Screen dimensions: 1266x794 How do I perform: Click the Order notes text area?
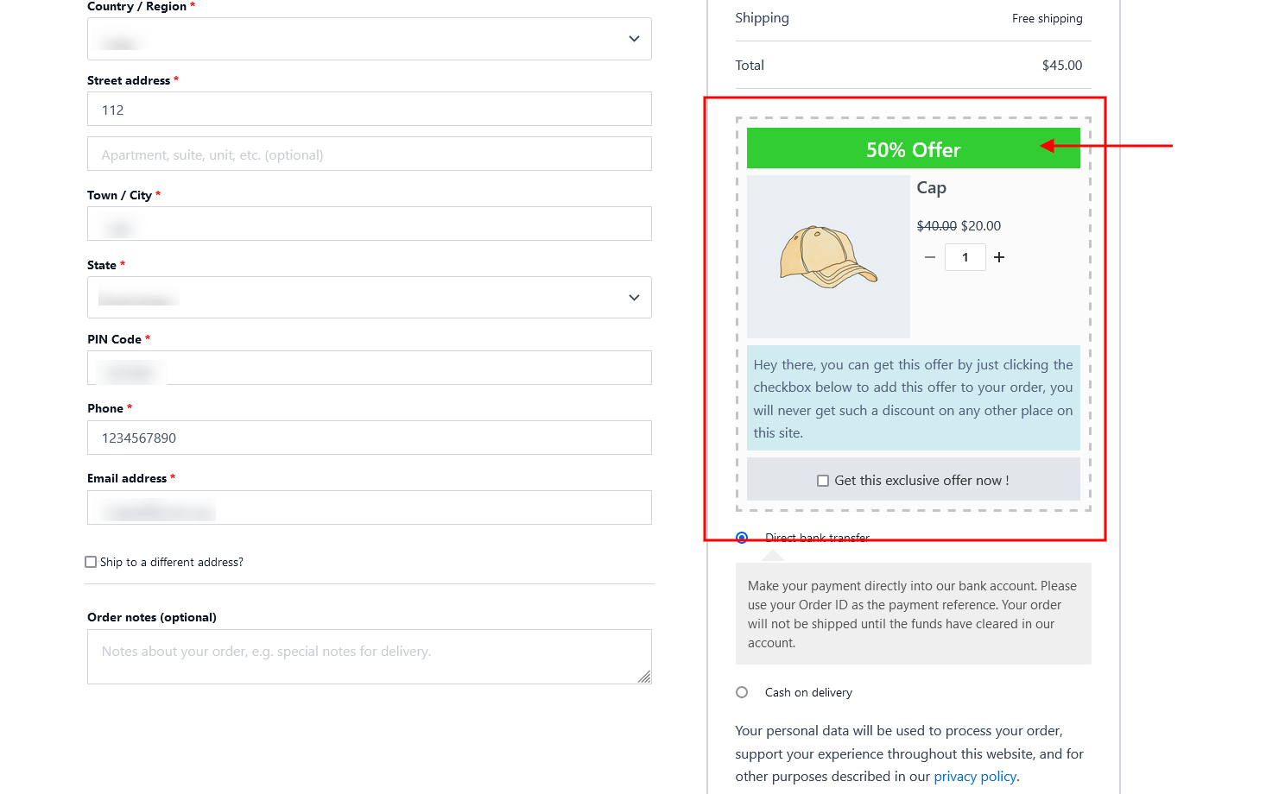pyautogui.click(x=369, y=657)
